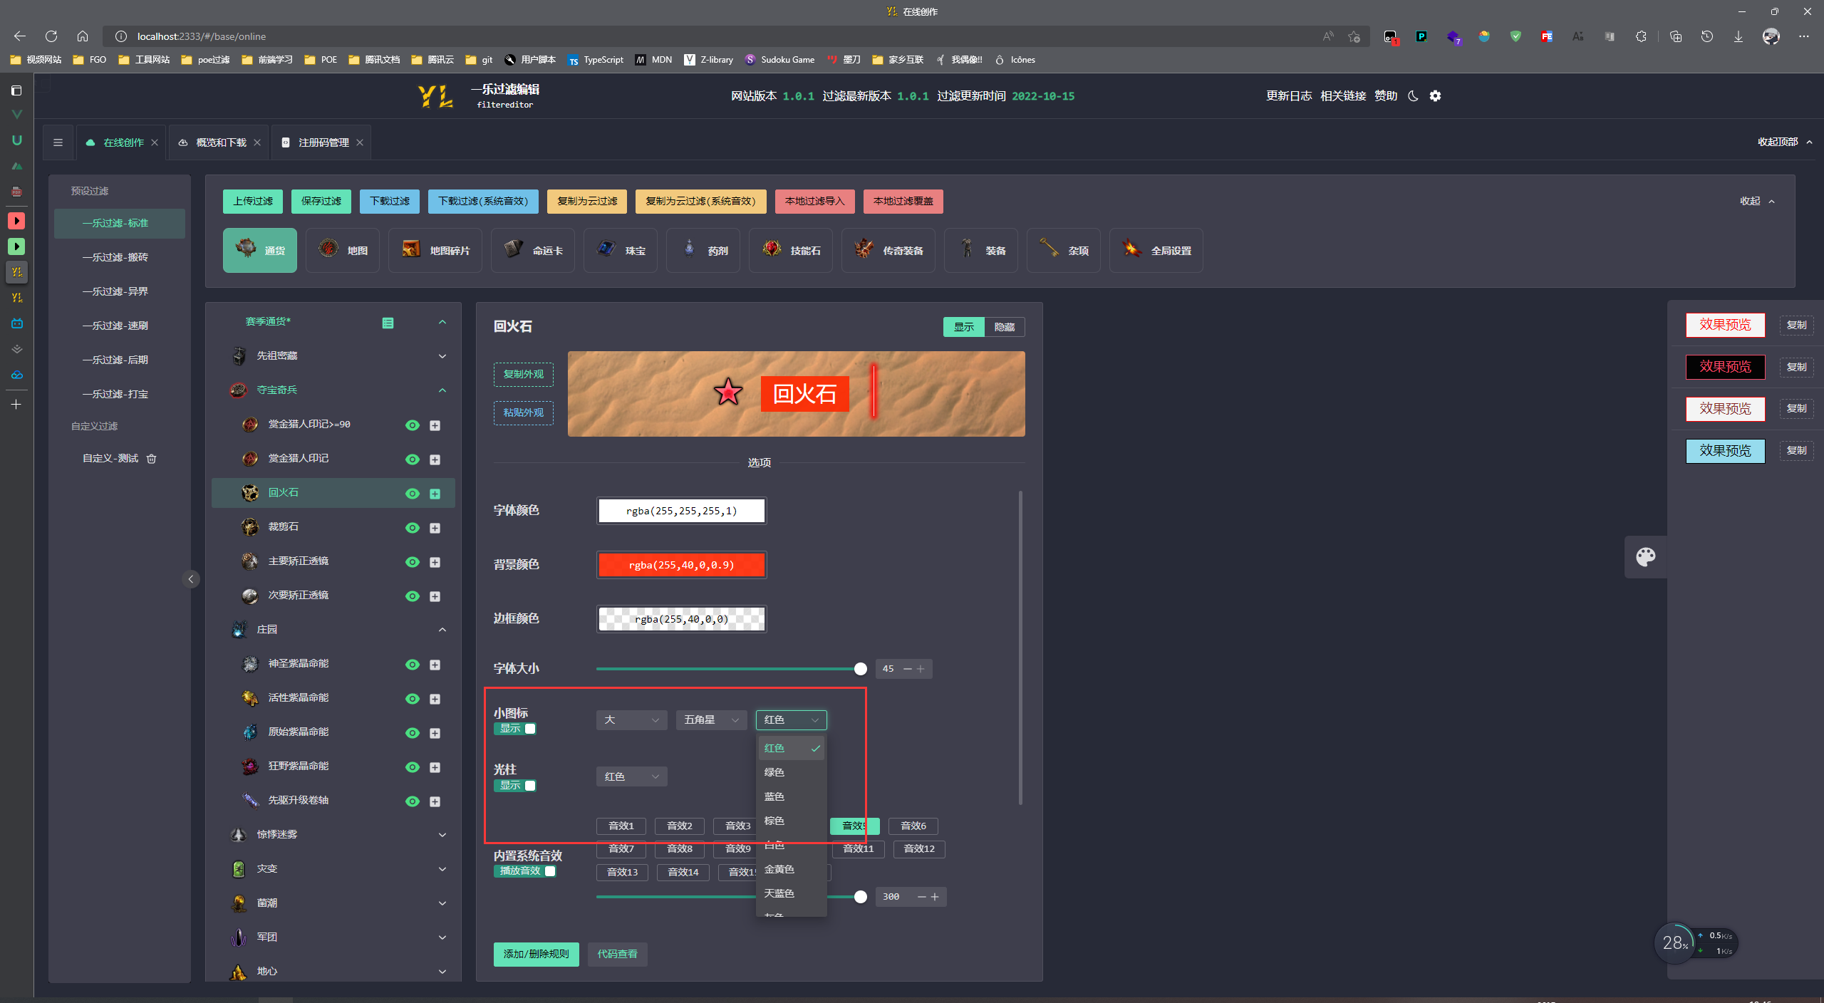1824x1003 pixels.
Task: Add page to favorites star icon
Action: coord(1354,36)
